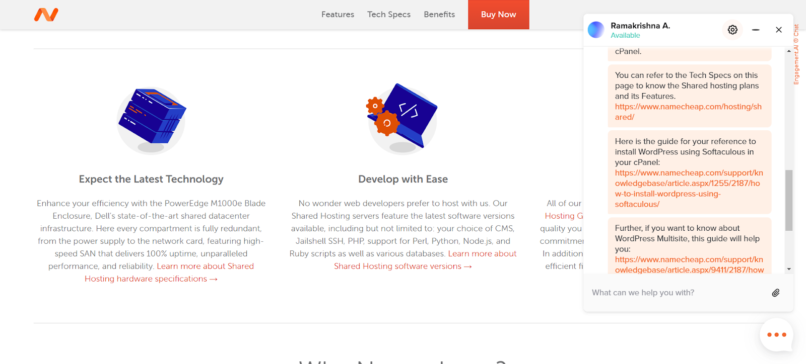
Task: Click the EngagementAI Chat vertical label
Action: click(x=796, y=54)
